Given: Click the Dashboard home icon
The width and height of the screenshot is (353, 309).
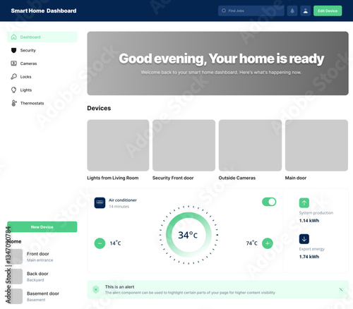Looking at the screenshot, I should point(14,37).
